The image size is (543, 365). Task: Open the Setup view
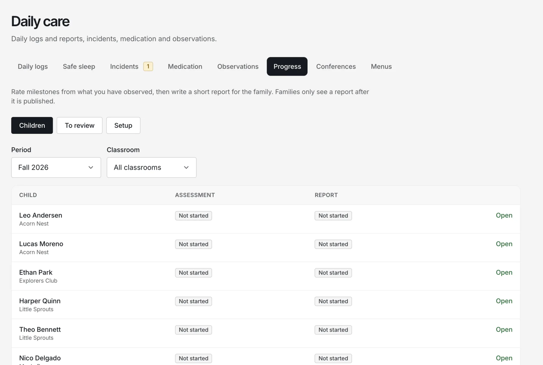point(123,125)
